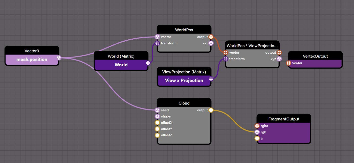Click the 'chaos' label in Cloud node
This screenshot has width=354, height=163.
pyautogui.click(x=166, y=116)
